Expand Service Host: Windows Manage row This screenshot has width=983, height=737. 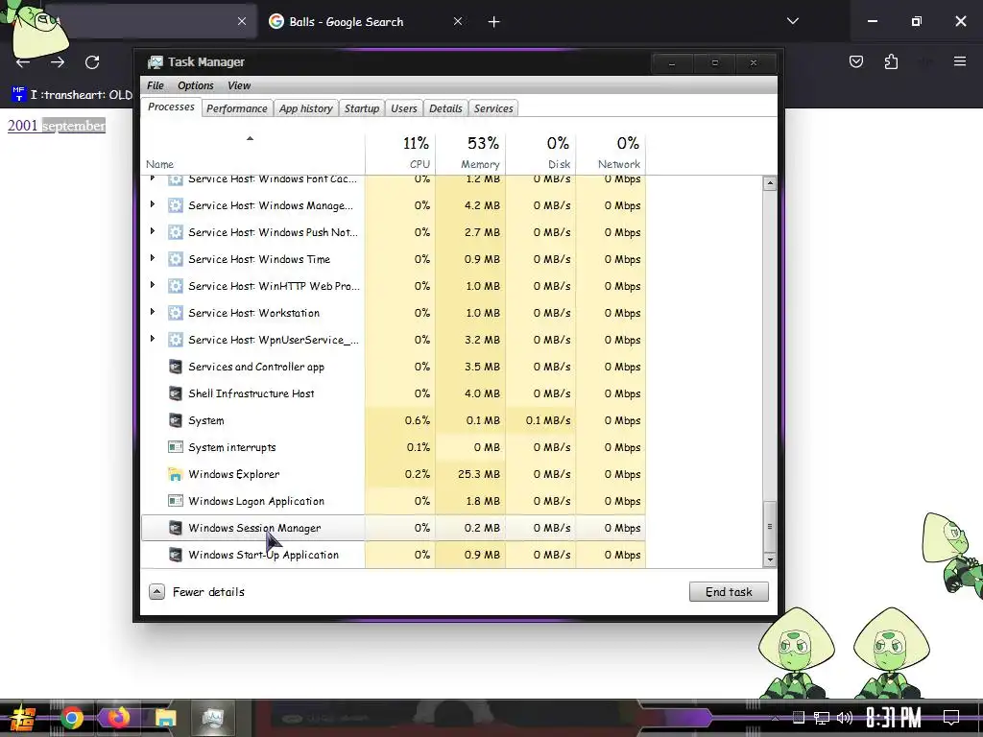[x=153, y=204]
